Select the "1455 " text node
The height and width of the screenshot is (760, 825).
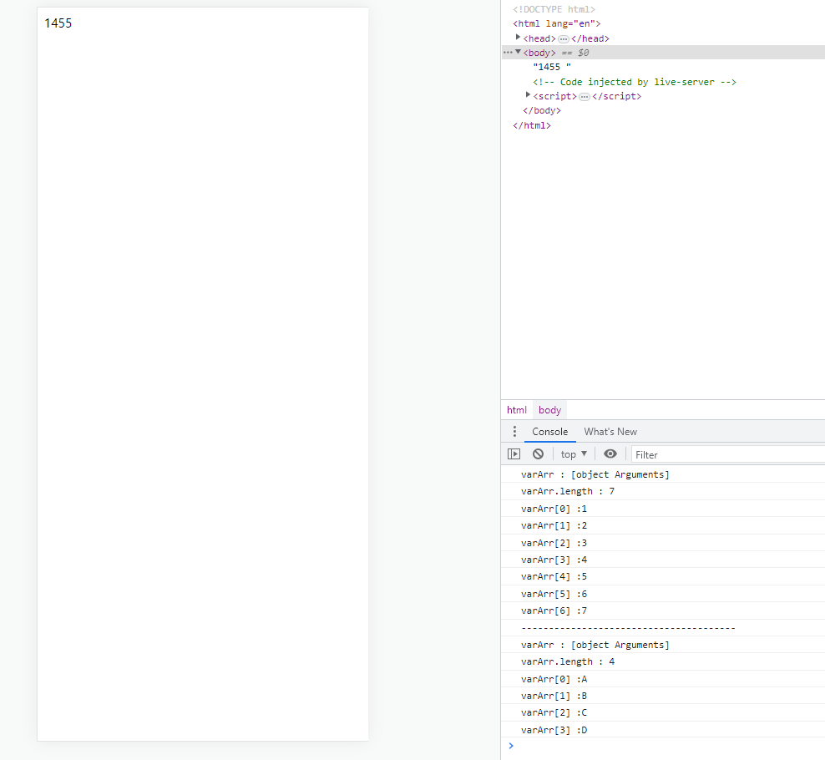pyautogui.click(x=552, y=67)
